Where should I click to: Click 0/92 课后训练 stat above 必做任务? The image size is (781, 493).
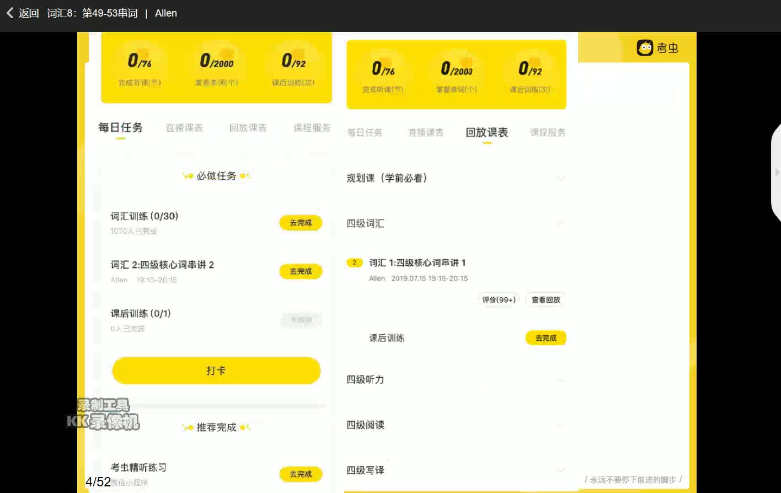pos(293,68)
